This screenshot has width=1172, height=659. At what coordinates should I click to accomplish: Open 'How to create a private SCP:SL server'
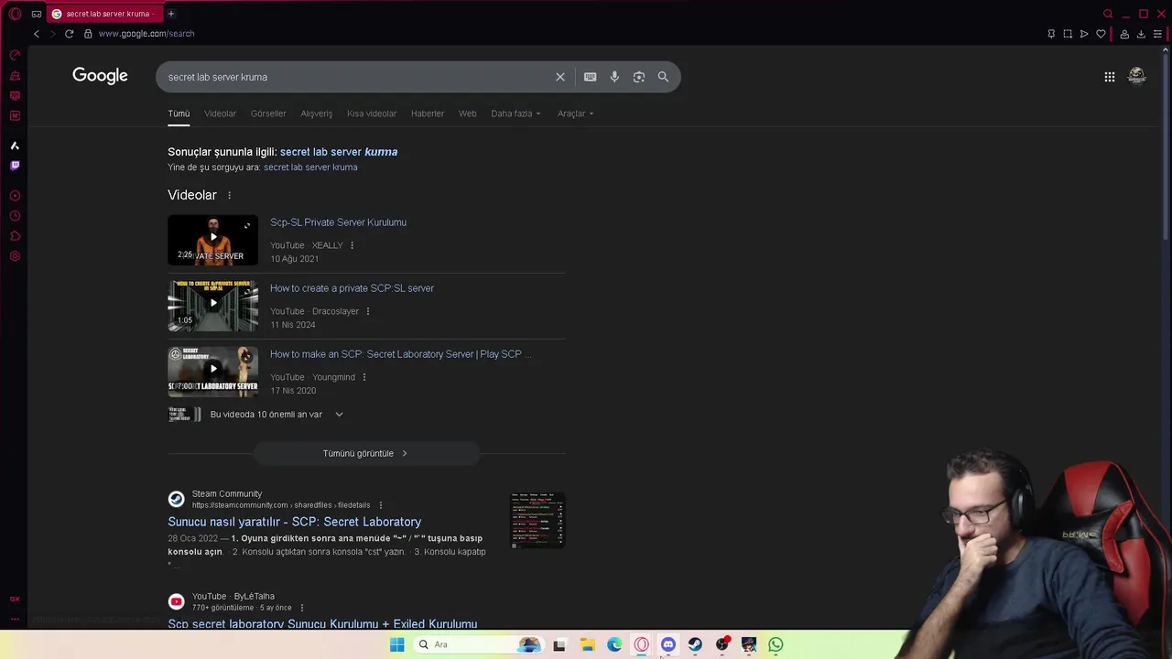(x=352, y=288)
